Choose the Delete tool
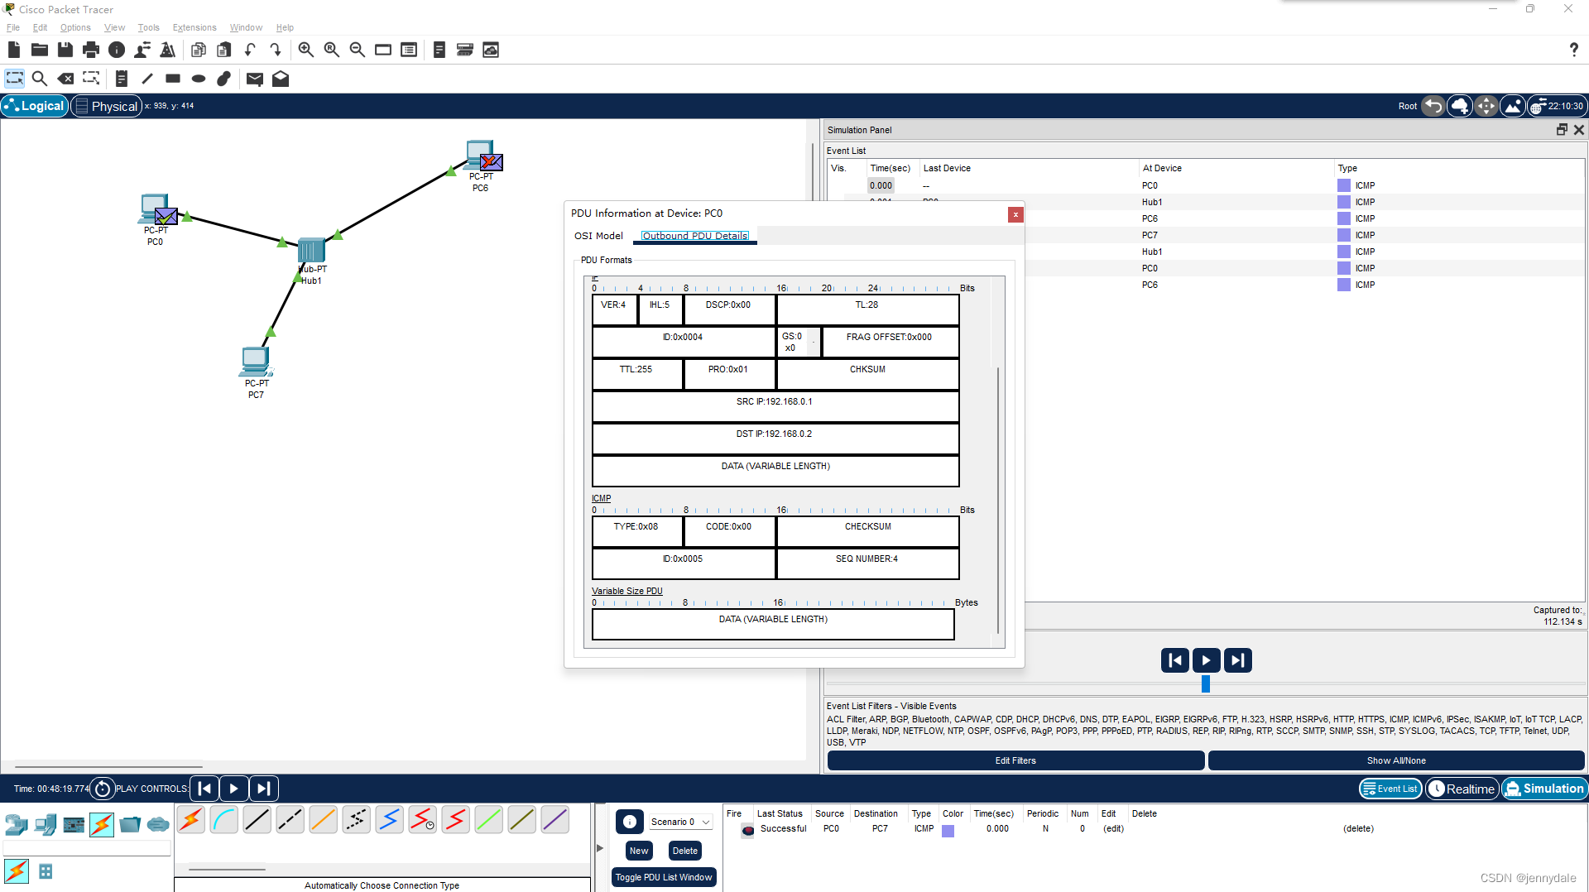 point(65,79)
